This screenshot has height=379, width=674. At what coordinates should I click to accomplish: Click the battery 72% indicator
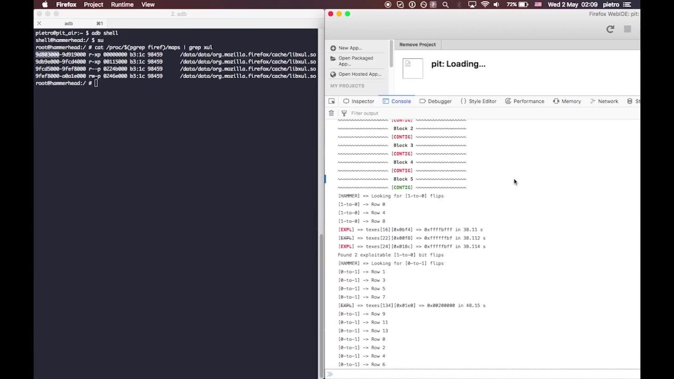pyautogui.click(x=518, y=4)
